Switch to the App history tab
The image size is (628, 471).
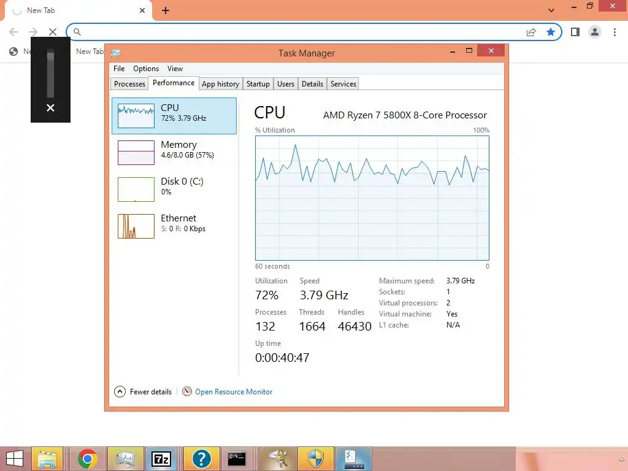(220, 83)
